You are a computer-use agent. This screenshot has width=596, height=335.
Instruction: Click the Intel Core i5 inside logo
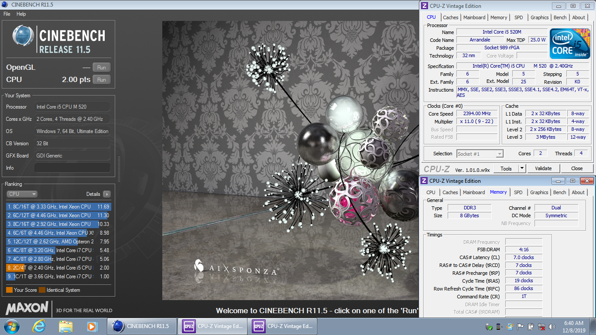coord(569,43)
